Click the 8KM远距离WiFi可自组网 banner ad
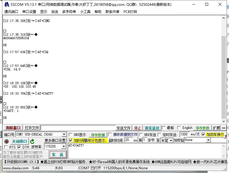 [x=171, y=162]
